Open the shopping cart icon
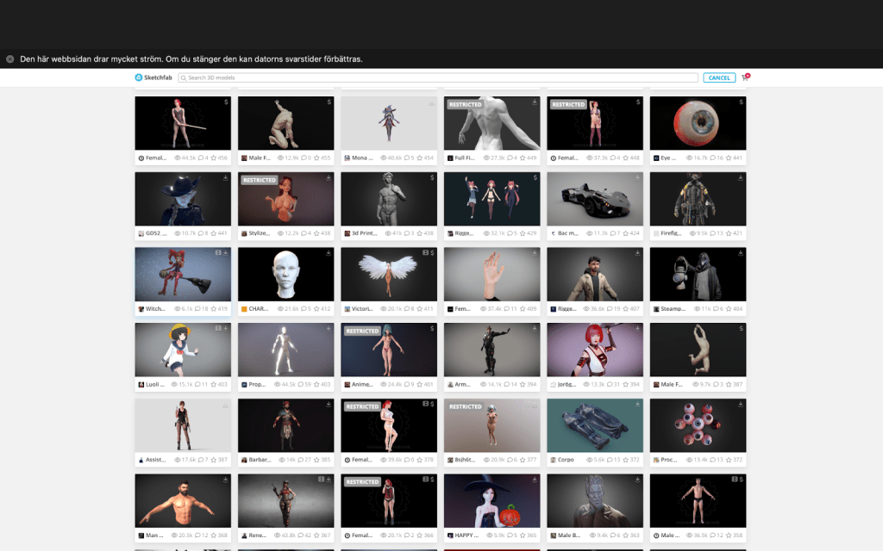Image resolution: width=883 pixels, height=551 pixels. 744,77
